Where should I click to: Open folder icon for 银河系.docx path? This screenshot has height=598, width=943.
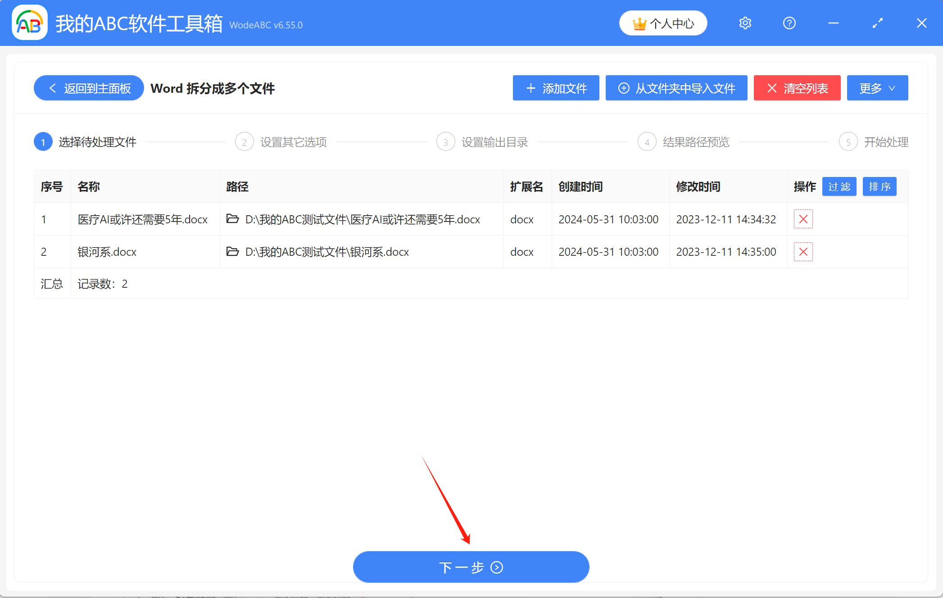point(233,252)
